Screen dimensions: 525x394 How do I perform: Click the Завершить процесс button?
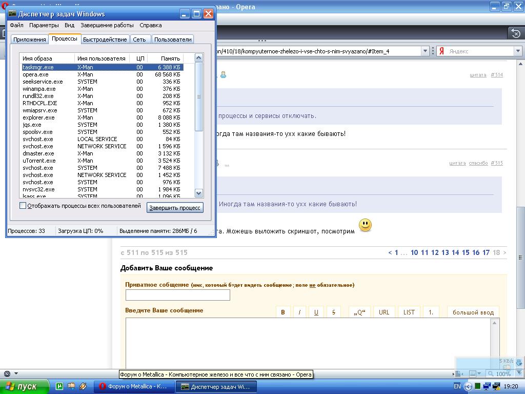(x=175, y=208)
